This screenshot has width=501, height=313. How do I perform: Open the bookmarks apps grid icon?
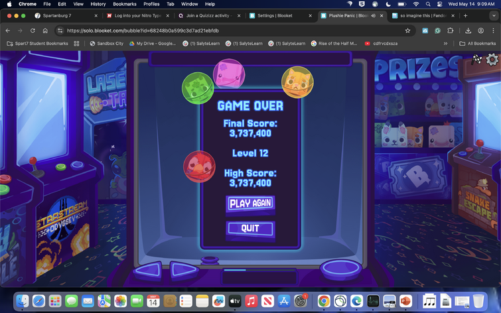pos(76,44)
